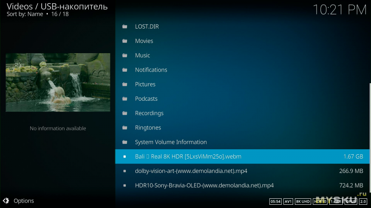Click the Music folder icon
The height and width of the screenshot is (208, 371).
pyautogui.click(x=124, y=55)
